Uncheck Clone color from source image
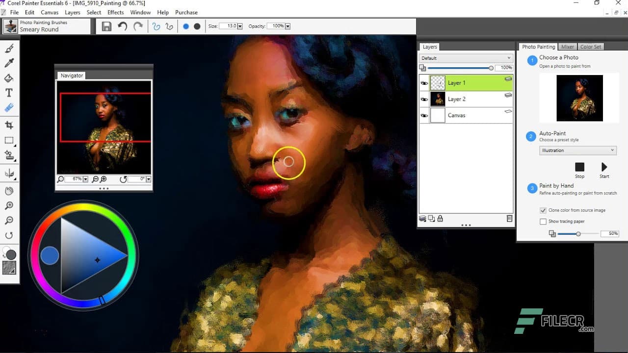 [x=543, y=210]
